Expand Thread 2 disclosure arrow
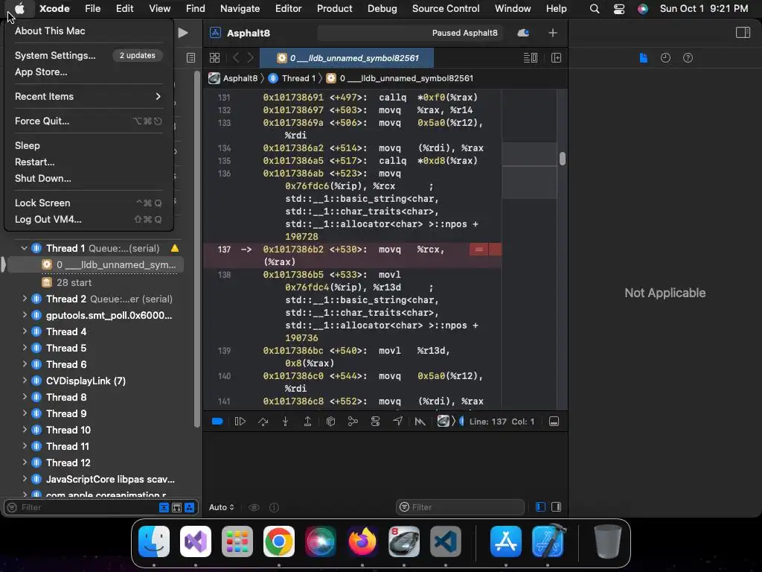Viewport: 762px width, 572px height. (x=25, y=299)
